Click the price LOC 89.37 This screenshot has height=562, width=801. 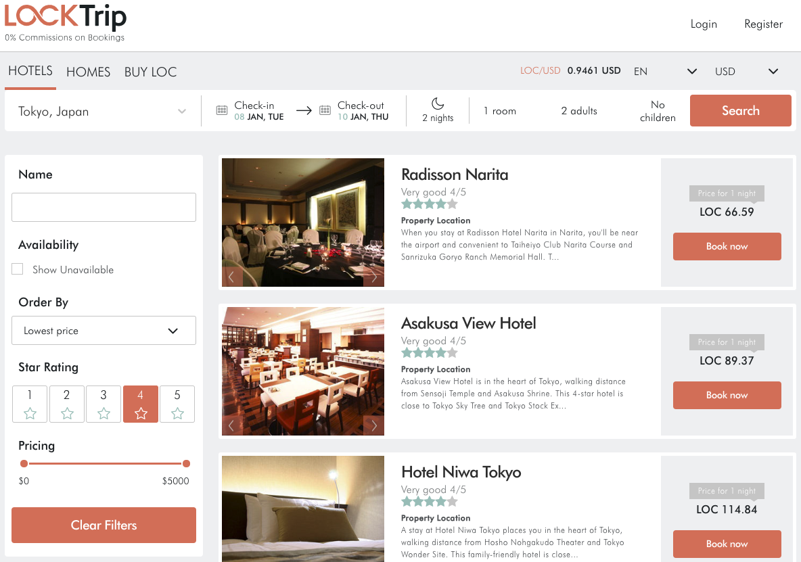click(727, 360)
